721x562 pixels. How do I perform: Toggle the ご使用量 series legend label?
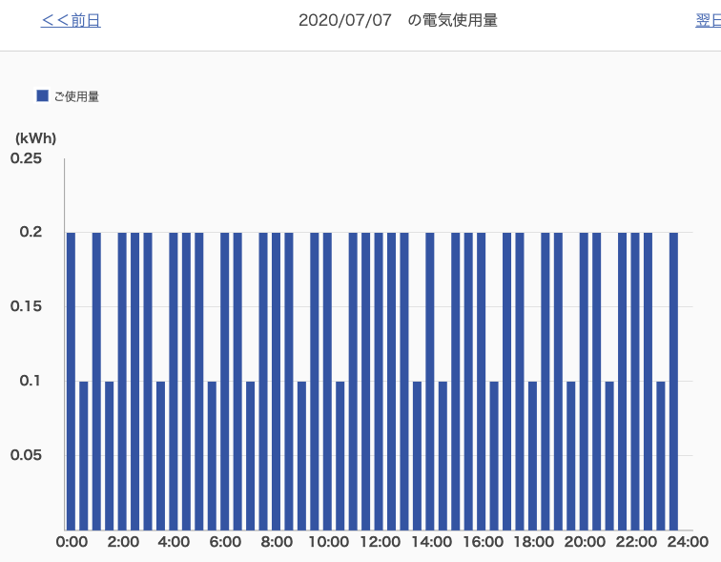[76, 96]
